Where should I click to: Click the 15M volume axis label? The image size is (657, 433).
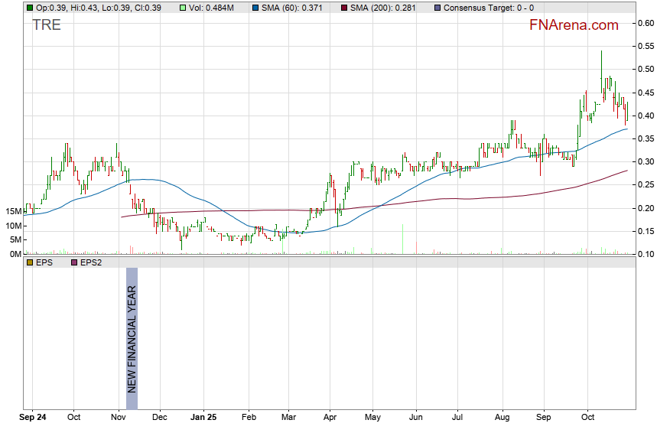click(12, 211)
